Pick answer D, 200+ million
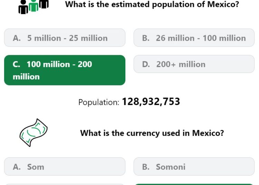Viewport: 259px width, 185px height. [194, 64]
